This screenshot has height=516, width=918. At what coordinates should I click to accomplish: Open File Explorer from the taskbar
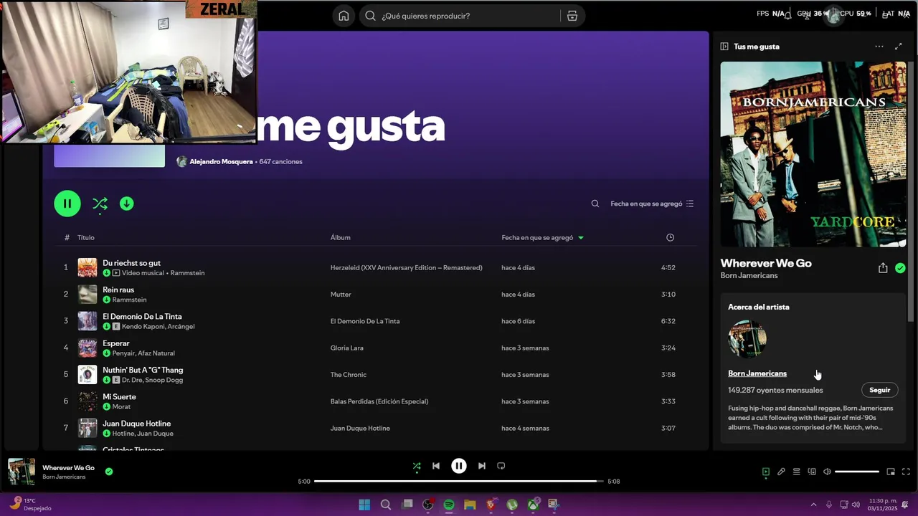[470, 505]
